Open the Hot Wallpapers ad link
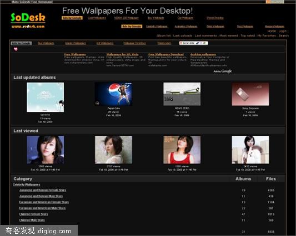The image size is (296, 236). pyautogui.click(x=105, y=43)
